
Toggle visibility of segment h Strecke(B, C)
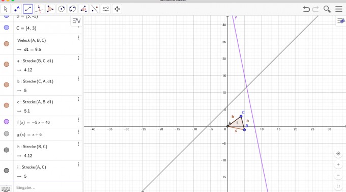pos(7,150)
